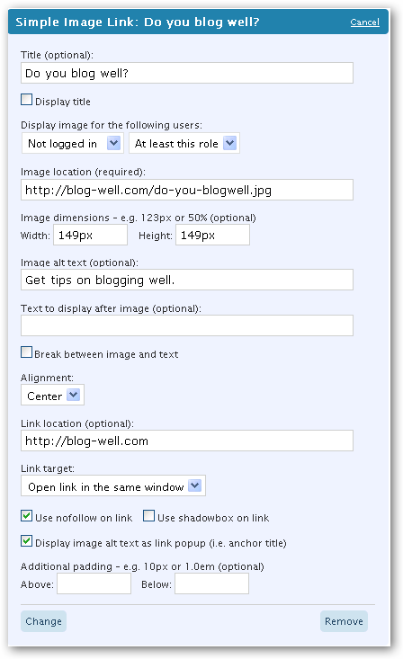
Task: Click the Change button
Action: click(44, 621)
